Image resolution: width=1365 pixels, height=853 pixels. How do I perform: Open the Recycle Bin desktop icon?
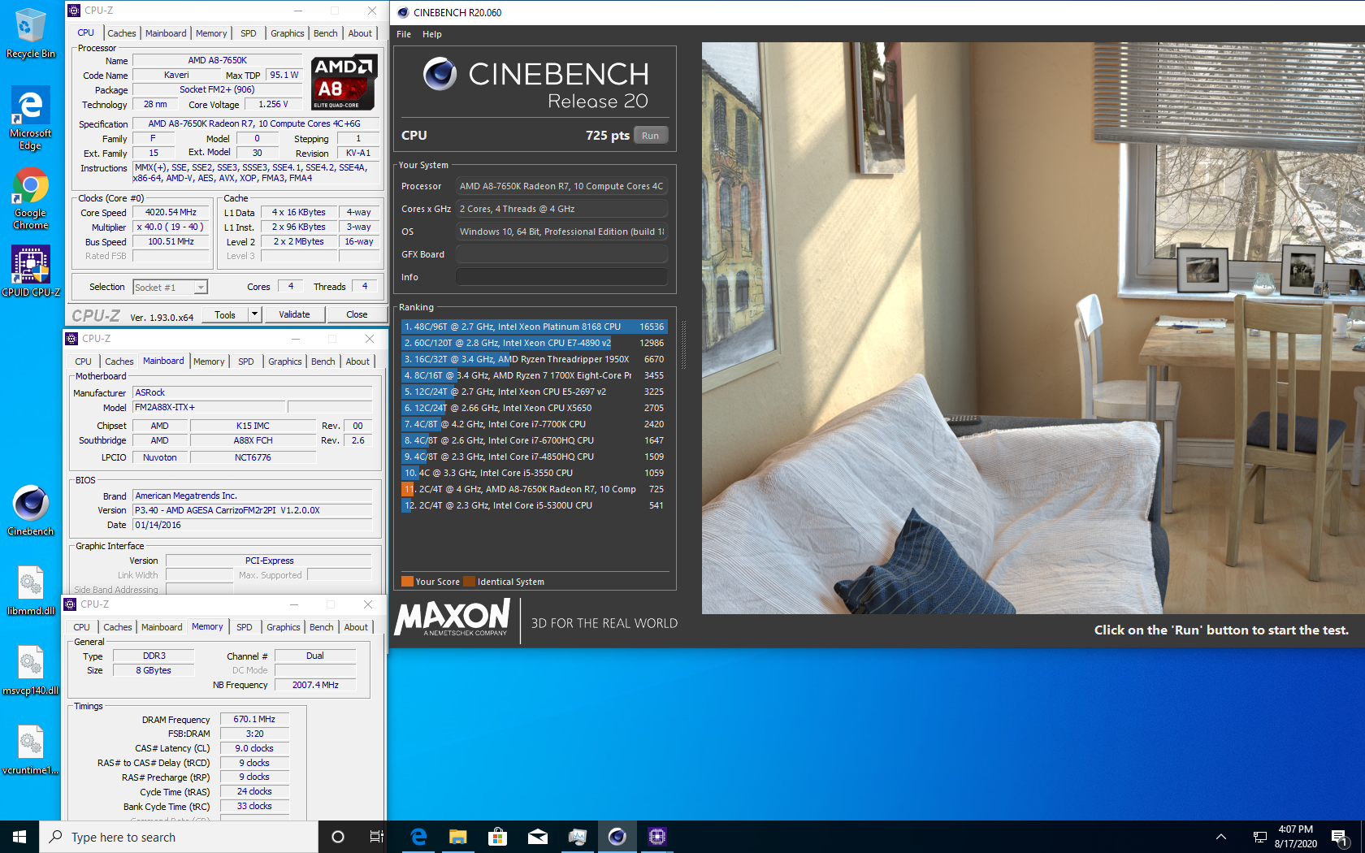(x=30, y=32)
